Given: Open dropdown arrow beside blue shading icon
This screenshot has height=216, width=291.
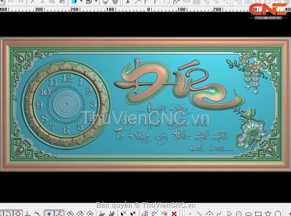Looking at the screenshot, I should [x=81, y=2].
